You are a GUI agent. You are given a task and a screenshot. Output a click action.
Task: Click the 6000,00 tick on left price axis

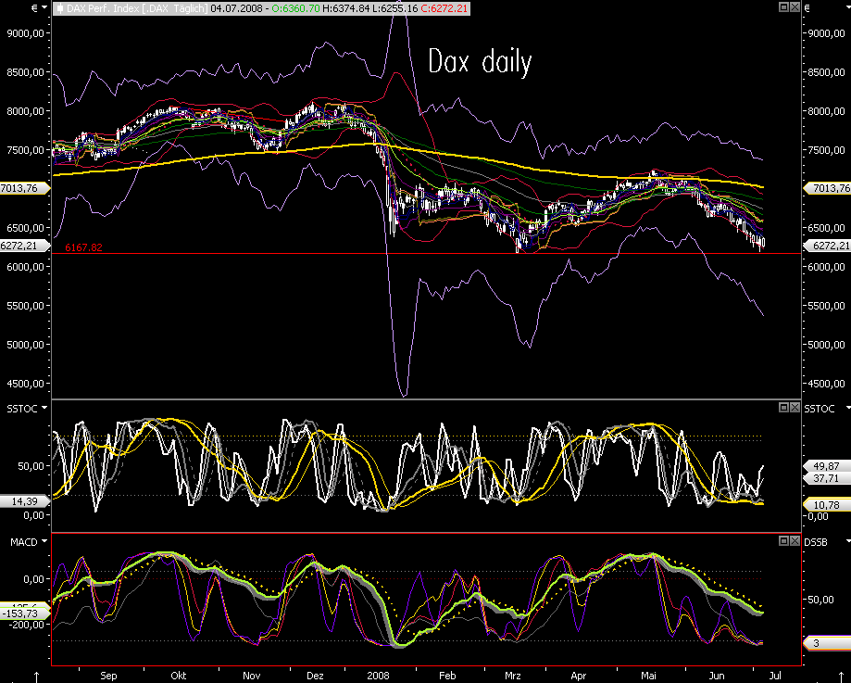(26, 267)
